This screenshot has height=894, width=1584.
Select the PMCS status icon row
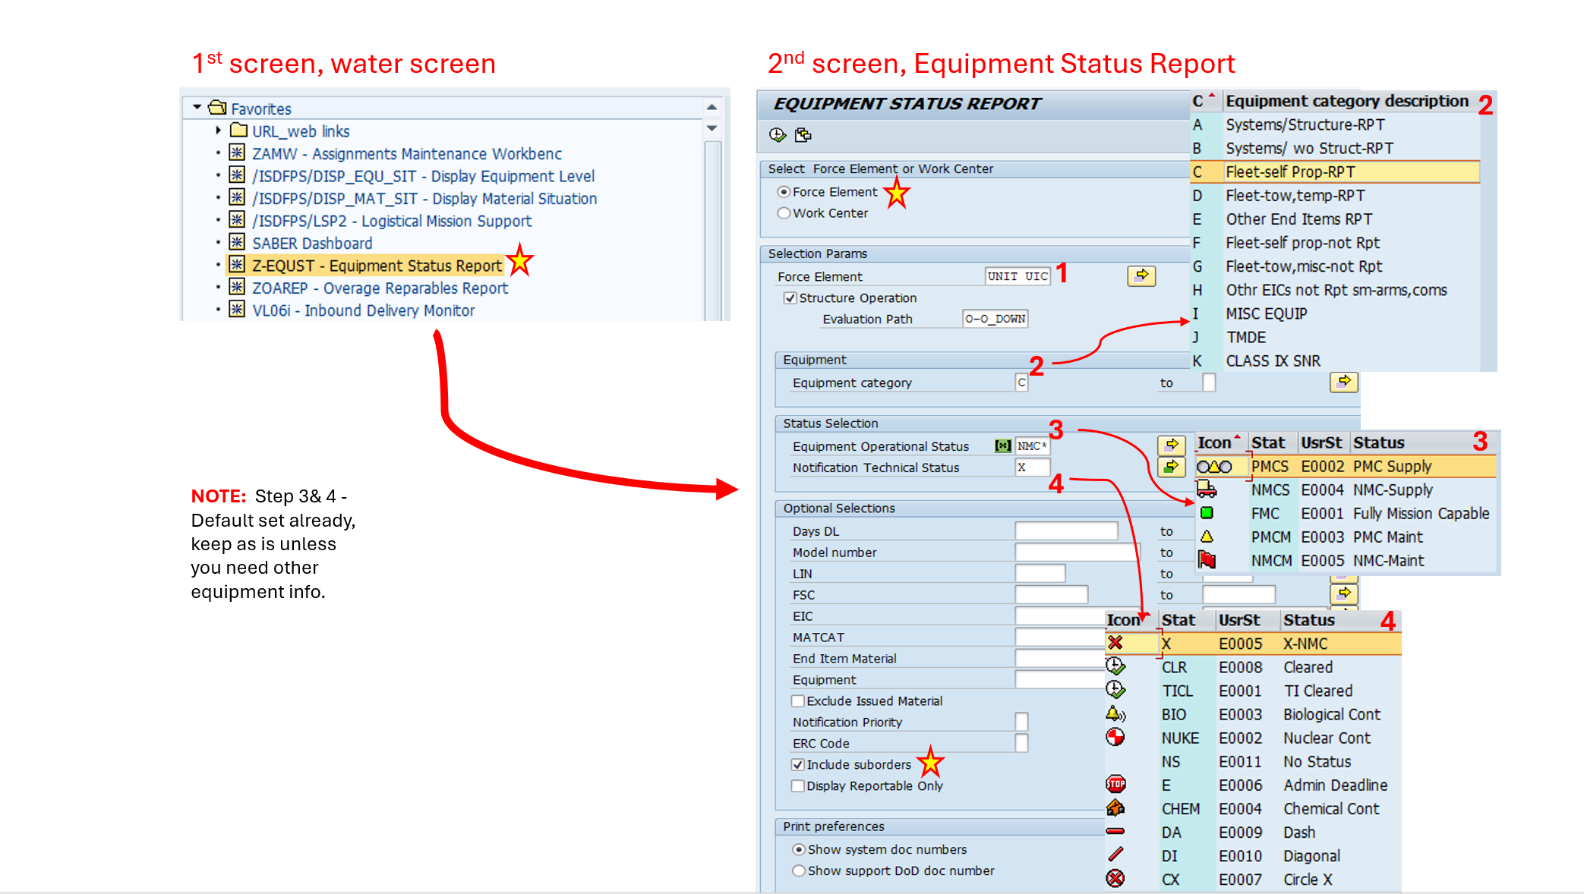click(1213, 467)
